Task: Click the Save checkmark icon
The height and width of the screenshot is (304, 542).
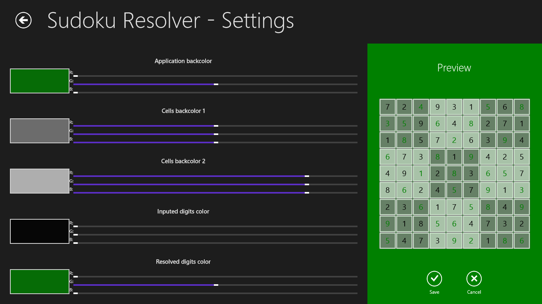Action: (434, 279)
